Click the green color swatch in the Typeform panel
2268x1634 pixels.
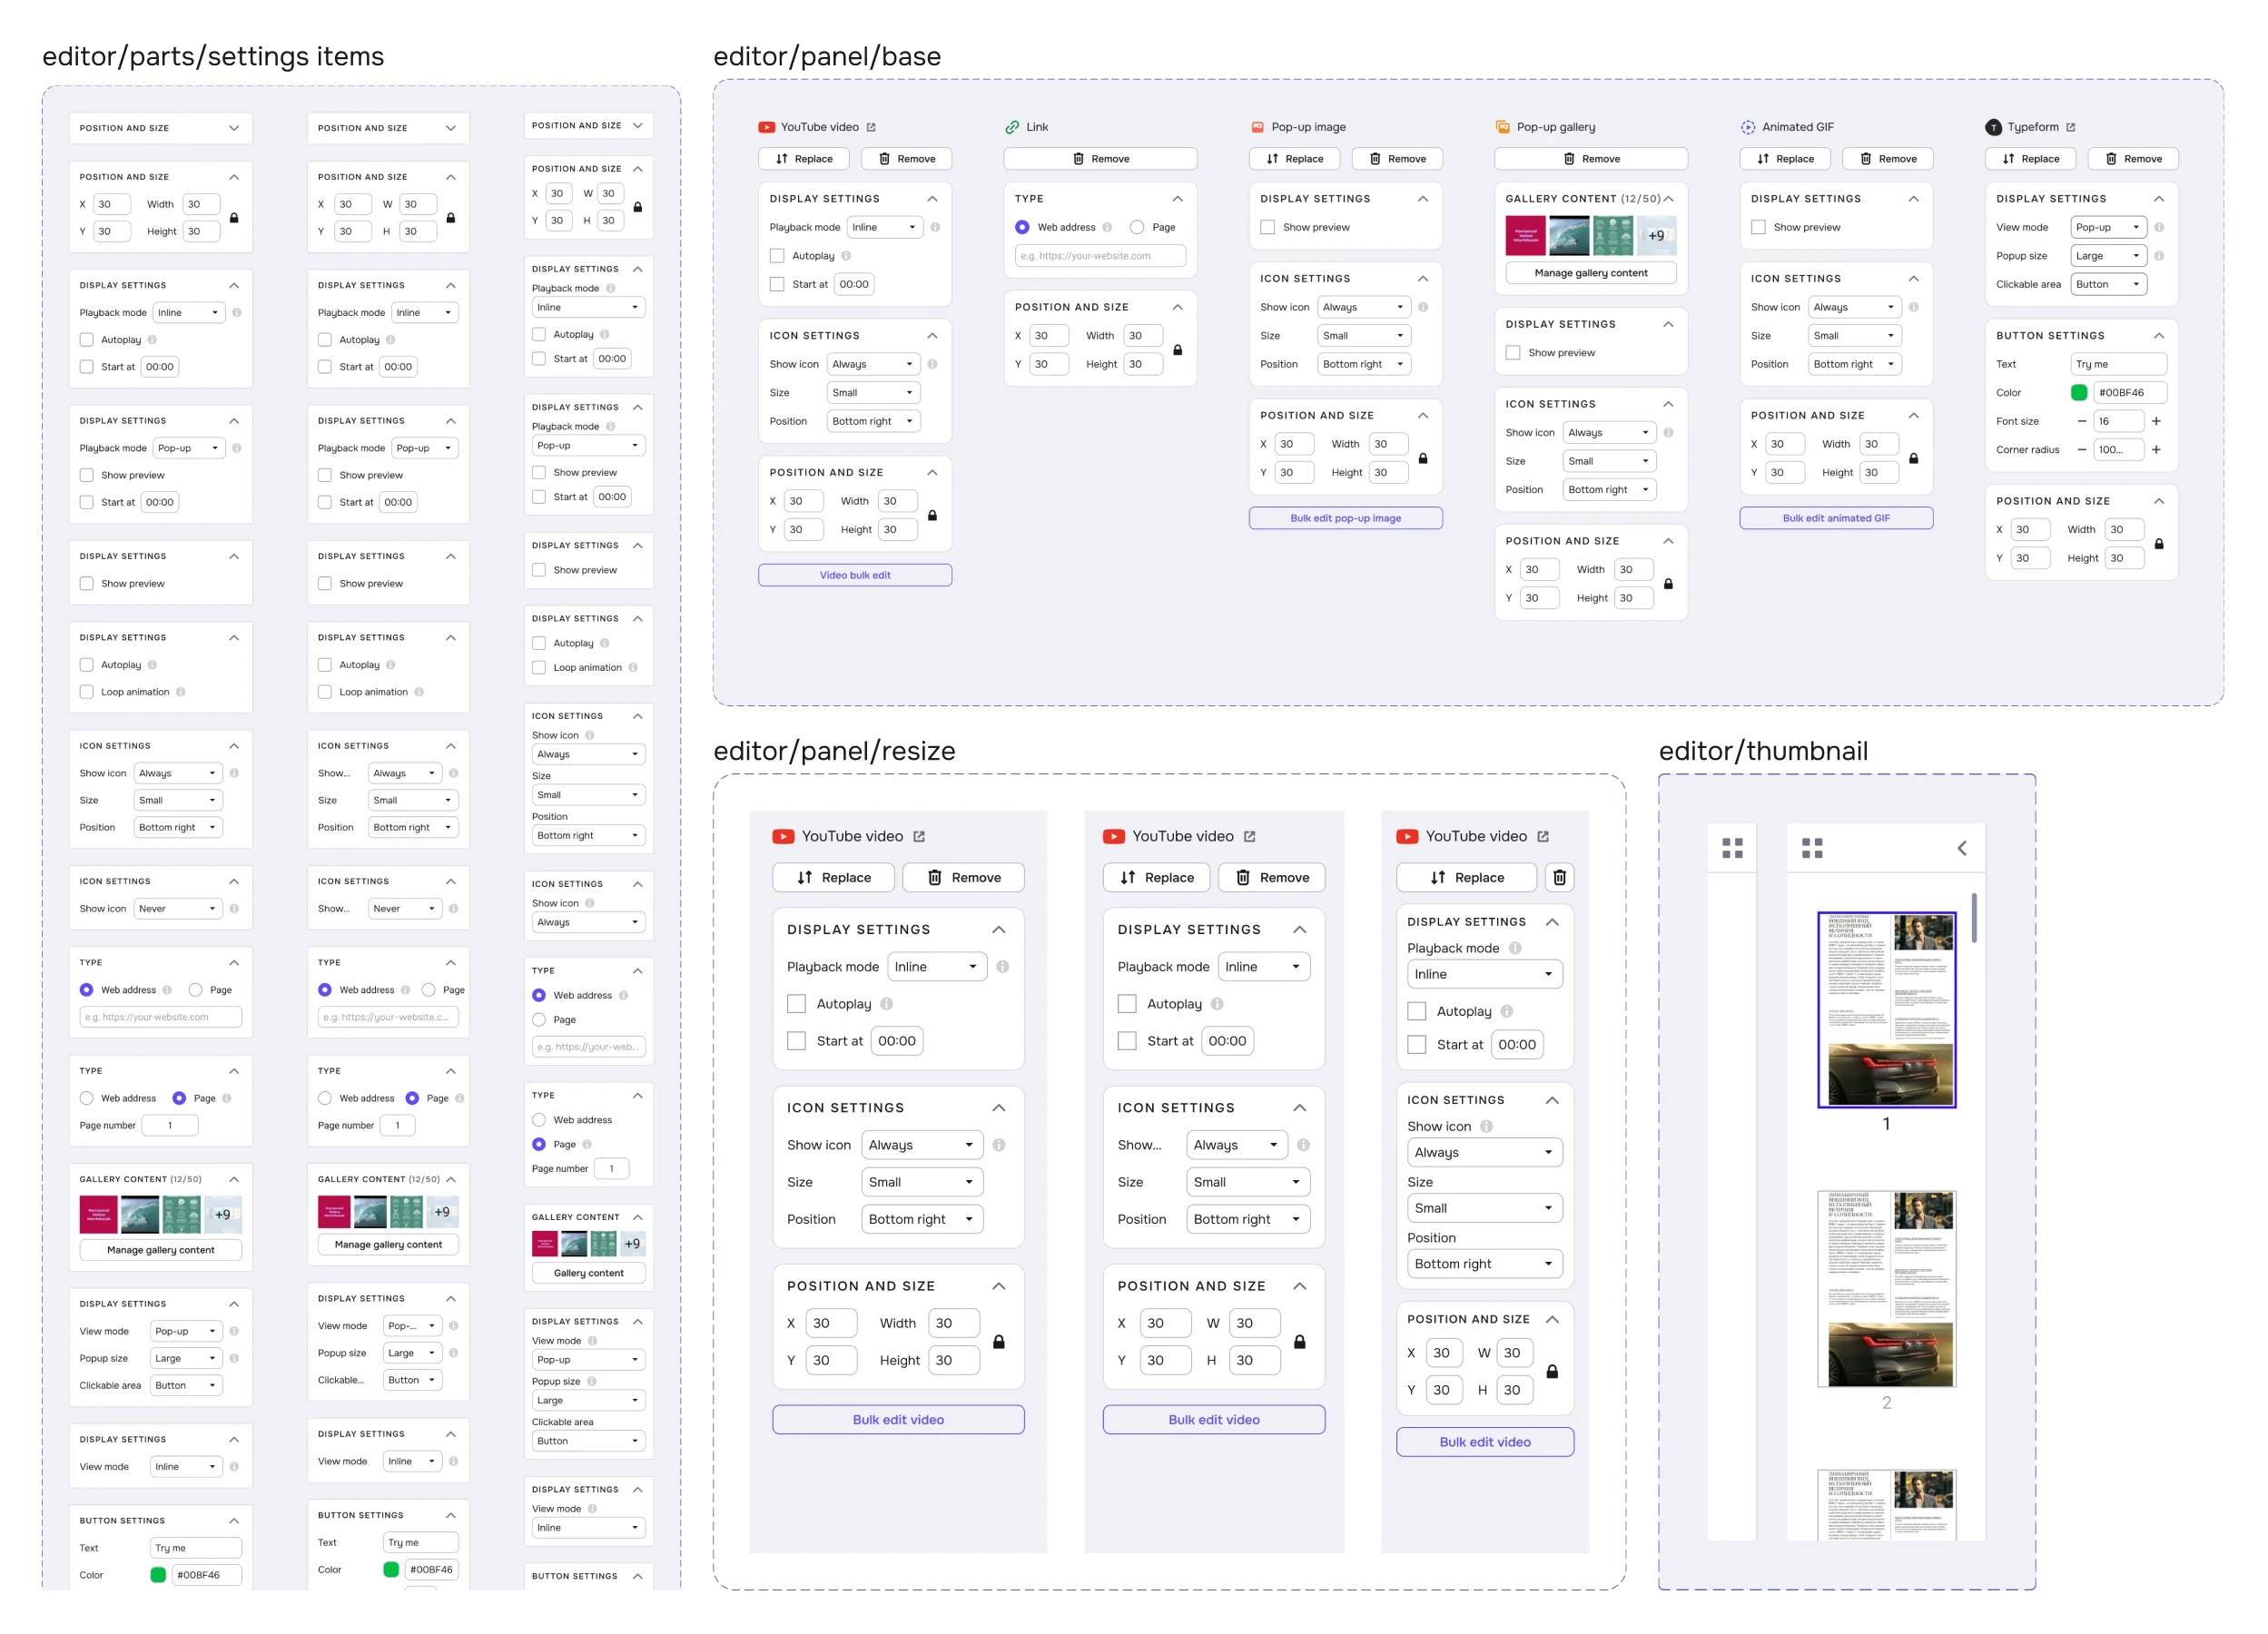[2079, 393]
